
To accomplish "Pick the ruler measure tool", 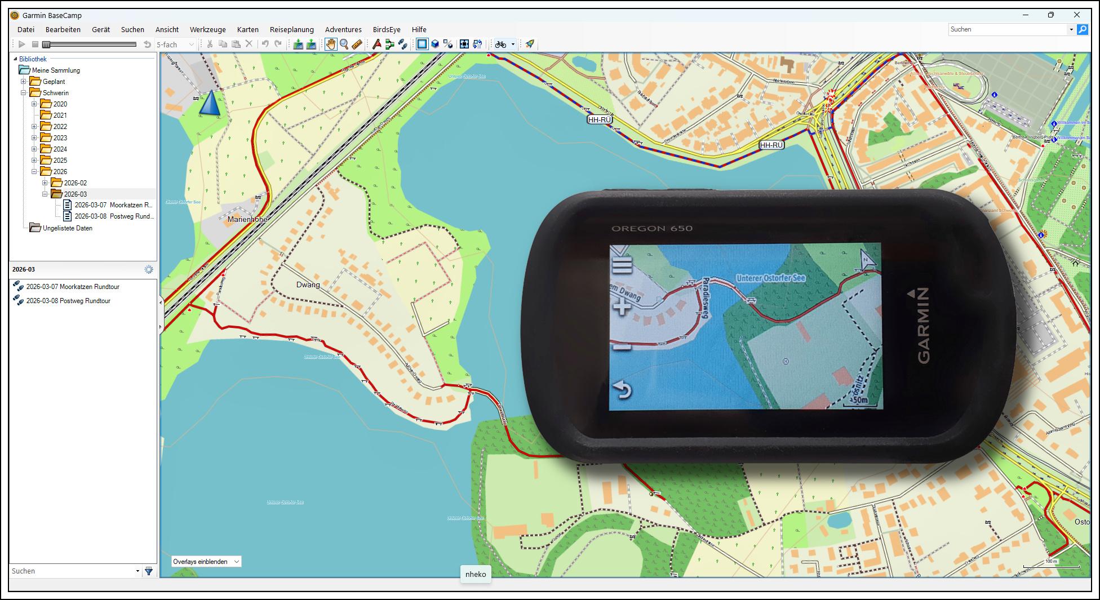I will (x=357, y=45).
